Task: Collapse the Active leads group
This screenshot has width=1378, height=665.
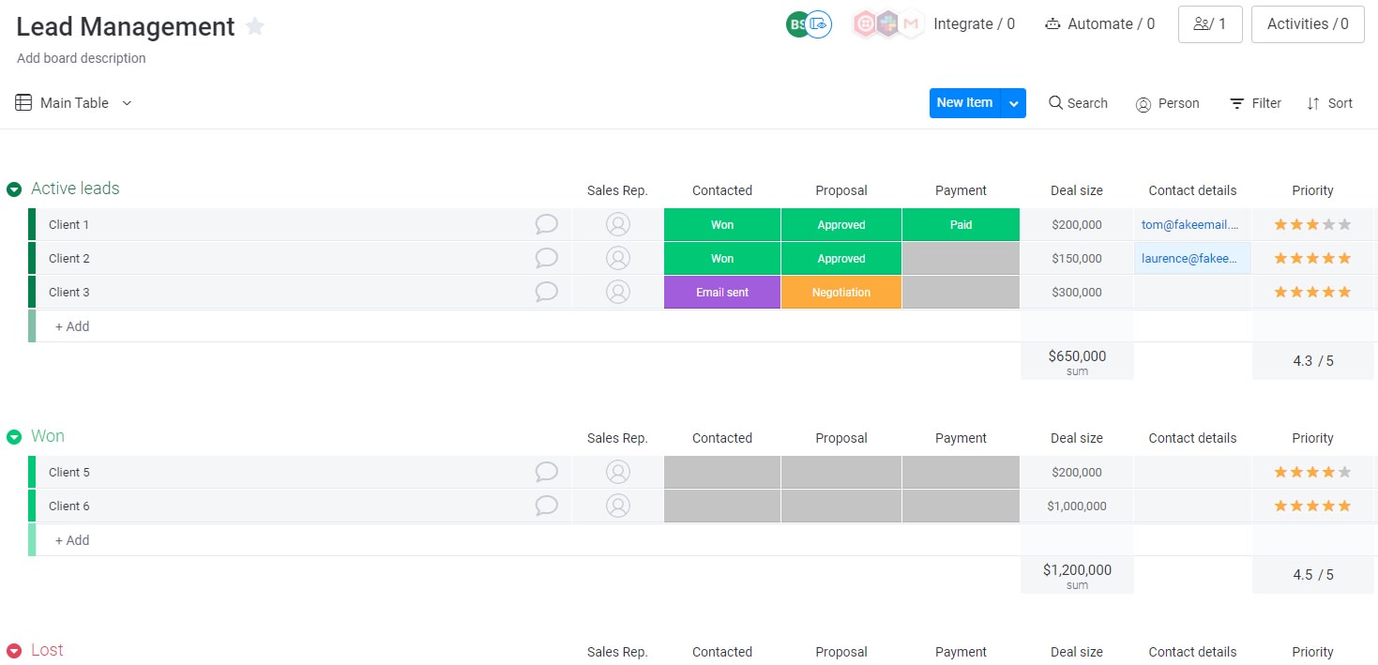Action: tap(13, 189)
